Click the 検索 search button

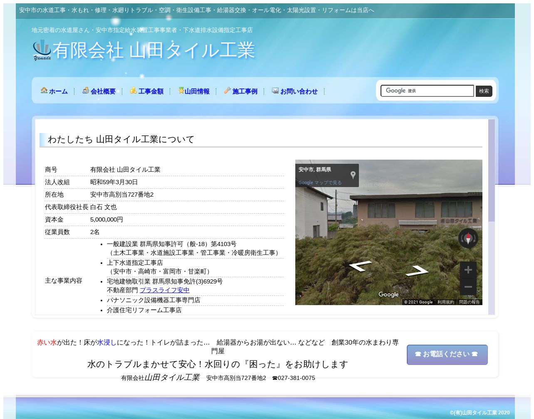pyautogui.click(x=484, y=91)
